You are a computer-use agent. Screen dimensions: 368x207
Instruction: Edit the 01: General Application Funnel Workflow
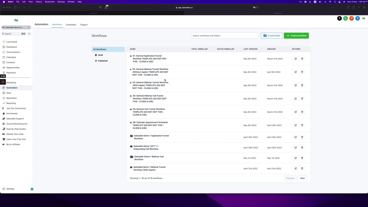coord(296,59)
